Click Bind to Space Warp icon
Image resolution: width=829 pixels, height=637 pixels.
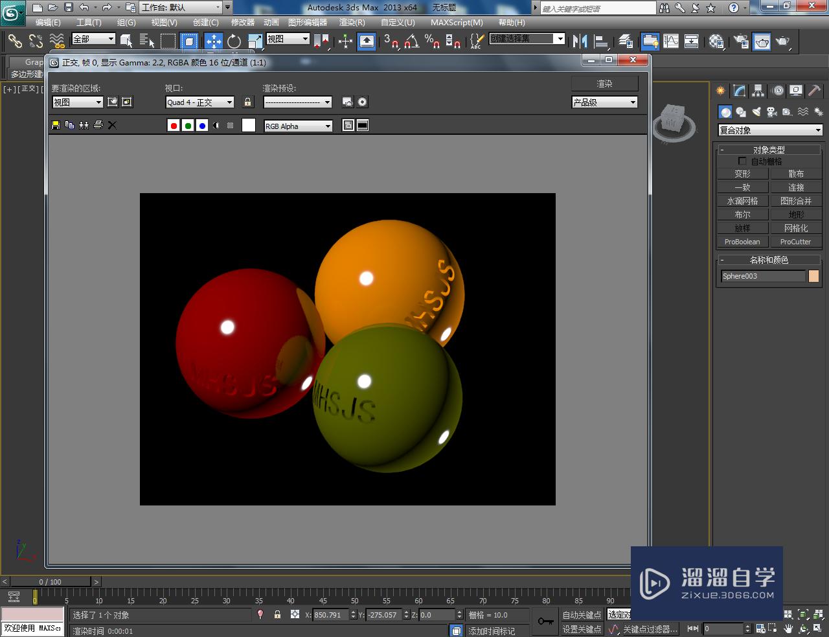coord(57,41)
